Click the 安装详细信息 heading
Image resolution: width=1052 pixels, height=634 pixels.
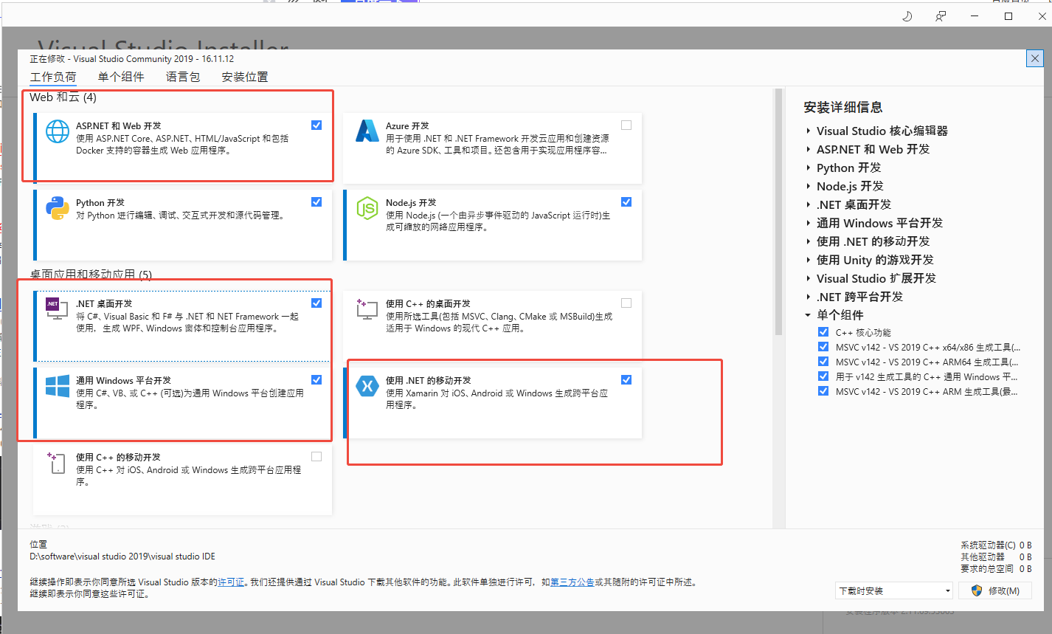(843, 107)
